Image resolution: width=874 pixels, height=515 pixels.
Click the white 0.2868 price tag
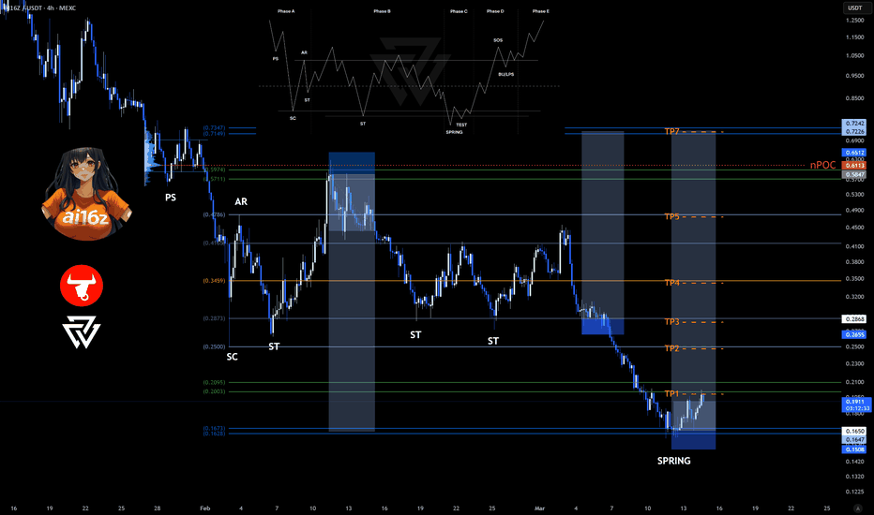854,319
